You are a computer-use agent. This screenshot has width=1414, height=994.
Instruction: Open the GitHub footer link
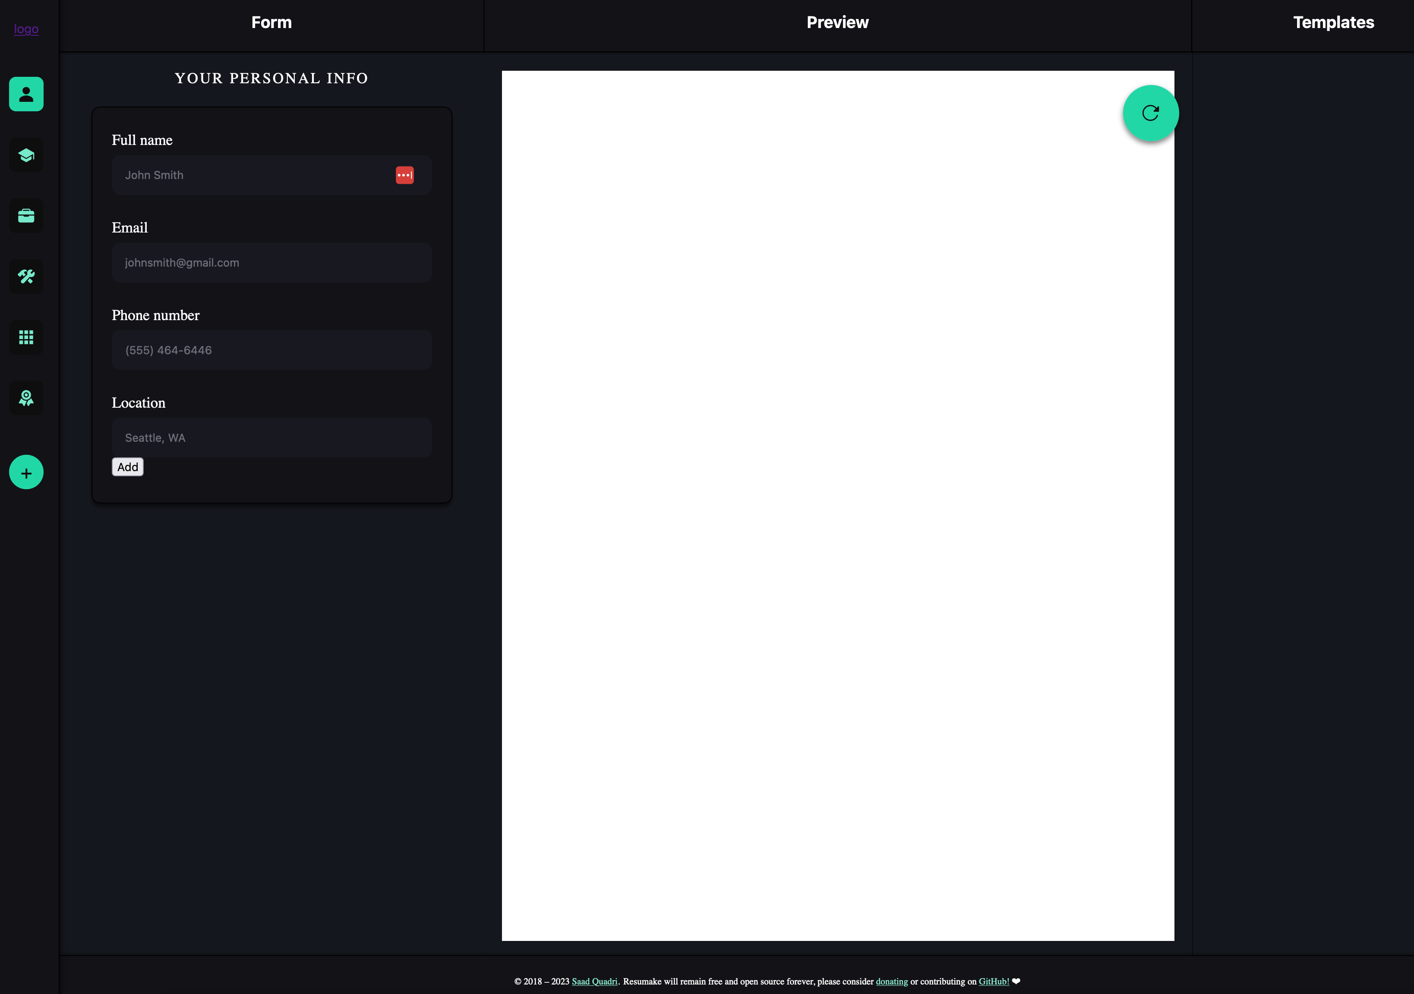[x=993, y=981]
